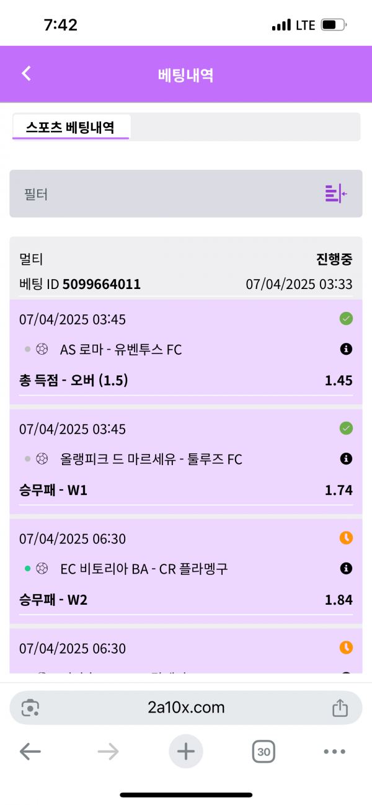Tap the back arrow in purple header
Screen dimensions: 372x805
[x=26, y=74]
